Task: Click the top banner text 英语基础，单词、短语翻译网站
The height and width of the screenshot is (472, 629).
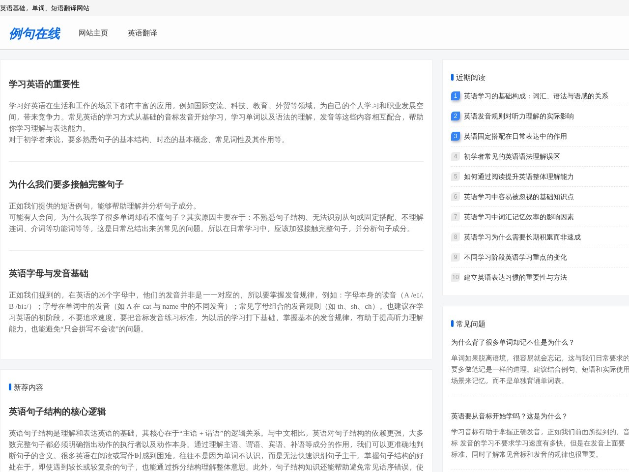Action: [45, 8]
